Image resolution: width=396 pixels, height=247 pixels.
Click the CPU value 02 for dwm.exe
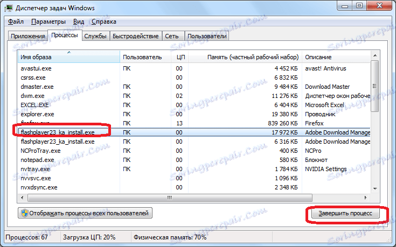(x=179, y=96)
